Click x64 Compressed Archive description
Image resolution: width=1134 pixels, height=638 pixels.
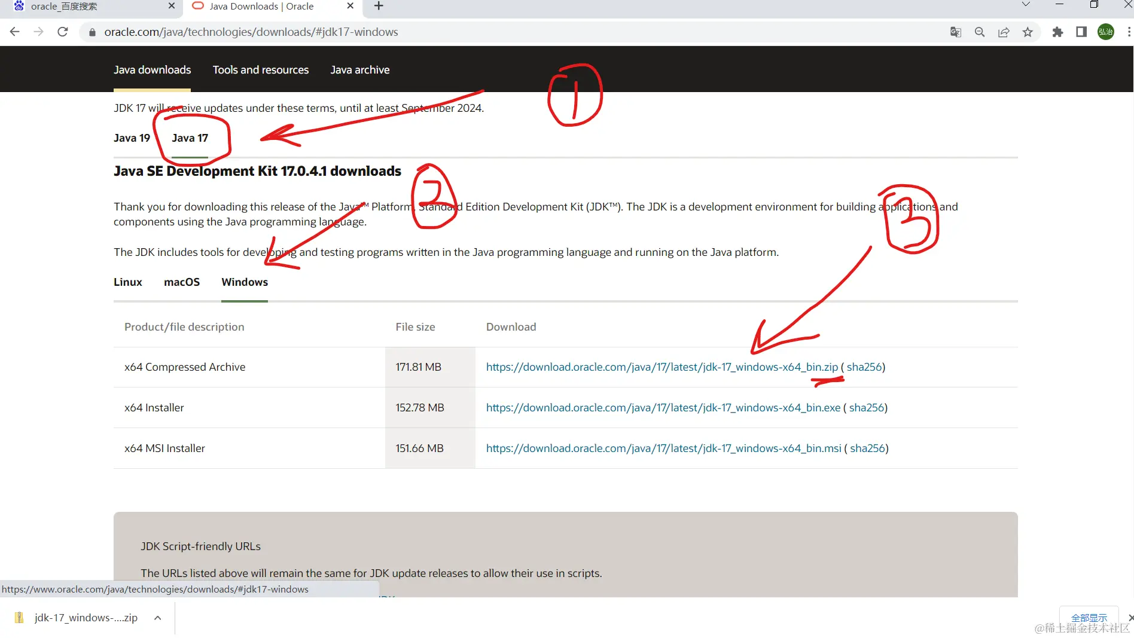point(185,367)
